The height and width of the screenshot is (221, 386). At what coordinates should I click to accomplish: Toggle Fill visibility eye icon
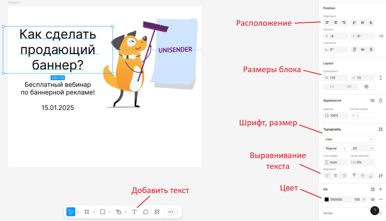pos(373,199)
